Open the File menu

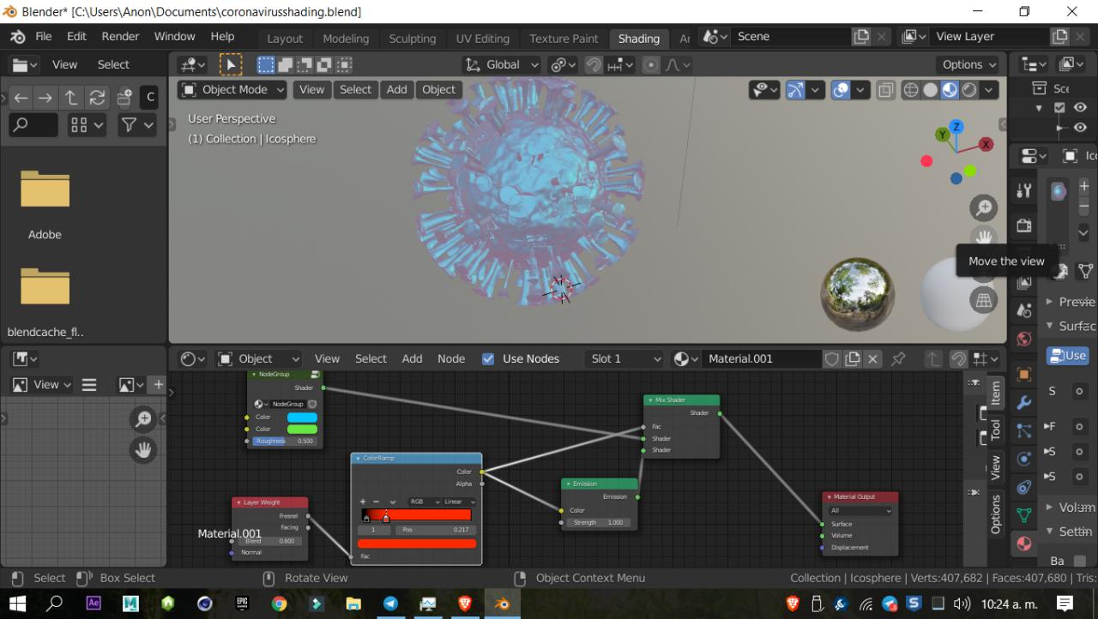pyautogui.click(x=44, y=37)
